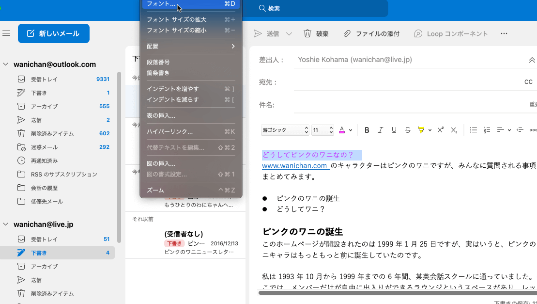The width and height of the screenshot is (537, 304).
Task: Click horizontal scrollbar below message body
Action: pyautogui.click(x=398, y=293)
